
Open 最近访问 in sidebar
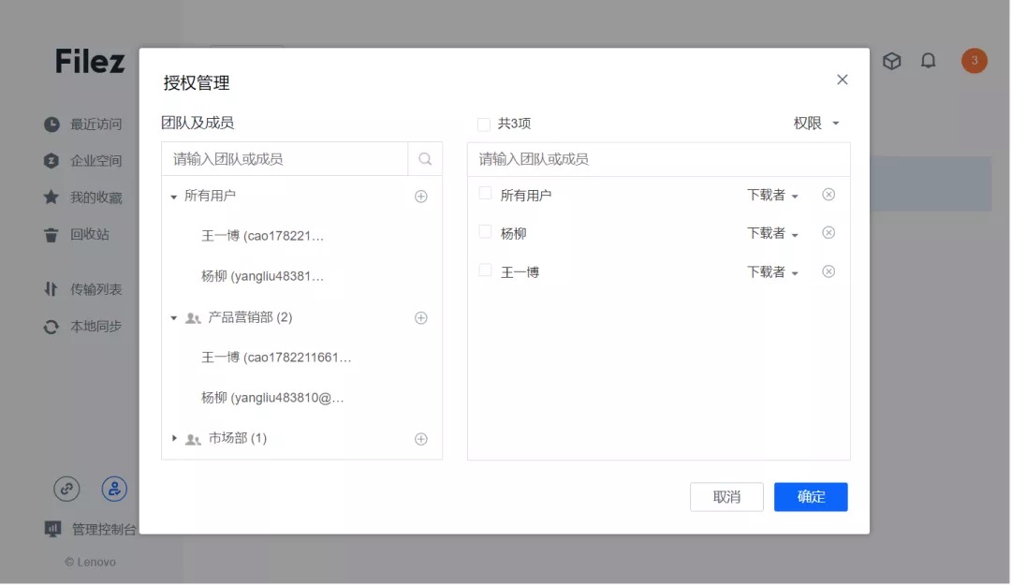(x=82, y=124)
